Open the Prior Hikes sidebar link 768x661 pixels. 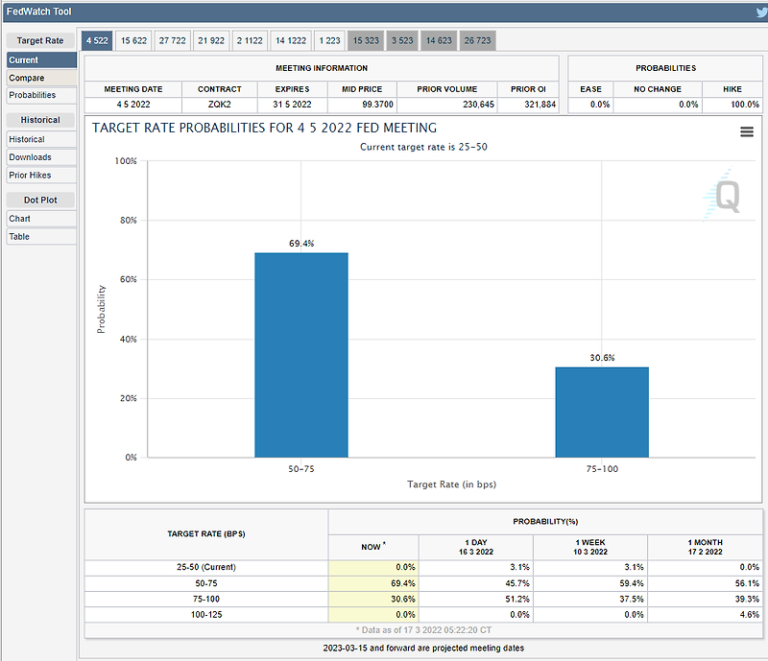[41, 176]
